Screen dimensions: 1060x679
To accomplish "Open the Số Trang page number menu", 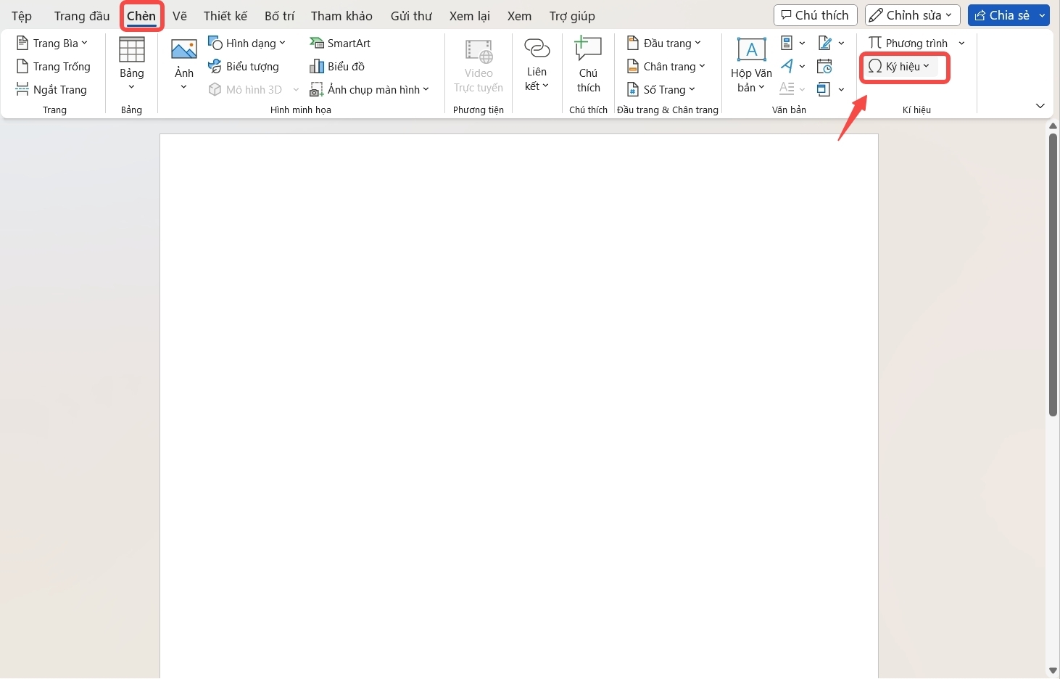I will 661,90.
